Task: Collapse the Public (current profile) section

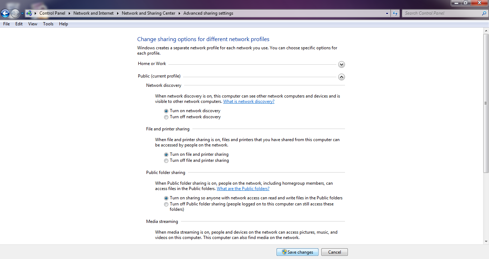Action: click(341, 77)
